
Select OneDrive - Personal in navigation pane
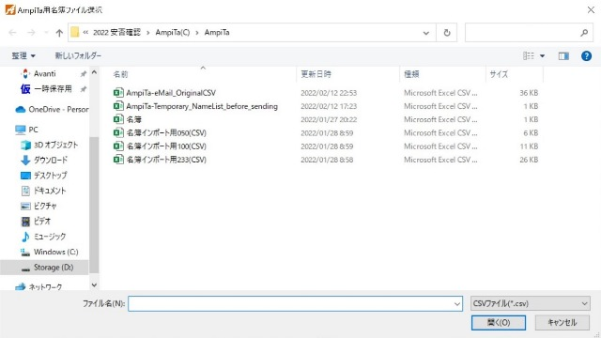point(52,109)
